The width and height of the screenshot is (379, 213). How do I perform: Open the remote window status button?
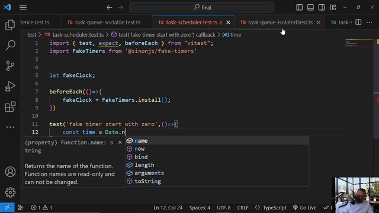(x=7, y=208)
